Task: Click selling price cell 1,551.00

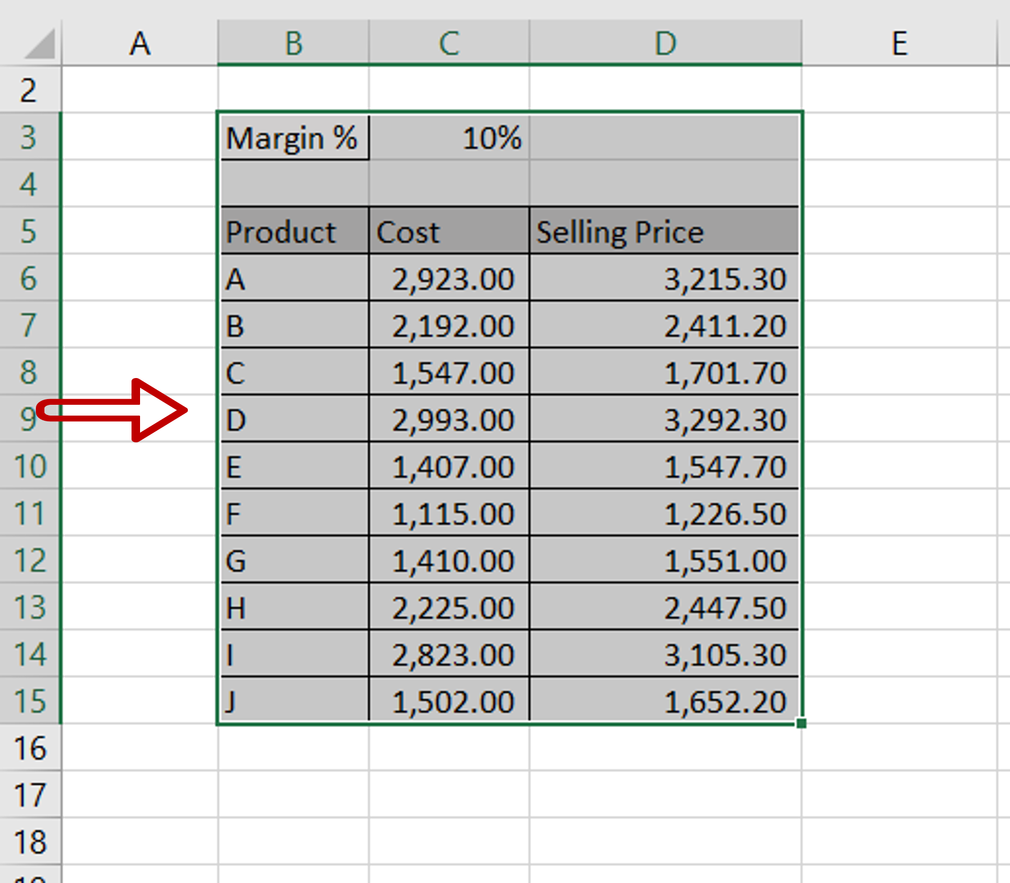Action: click(665, 560)
